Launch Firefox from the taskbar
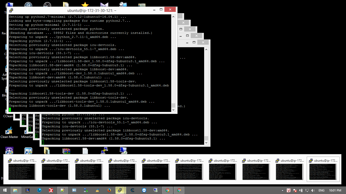 [109, 190]
